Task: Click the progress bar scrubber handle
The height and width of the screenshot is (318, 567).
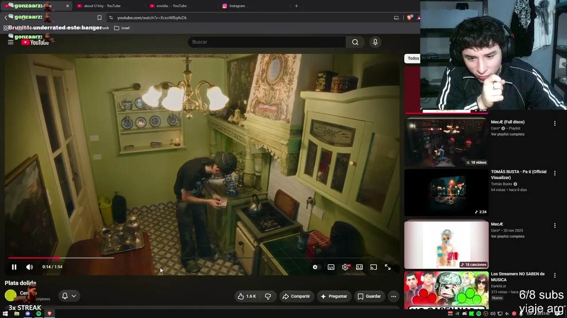Action: click(x=58, y=258)
